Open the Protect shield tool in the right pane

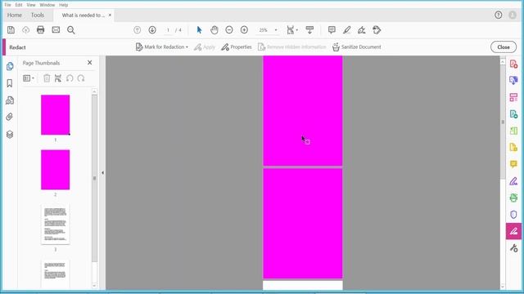(513, 214)
